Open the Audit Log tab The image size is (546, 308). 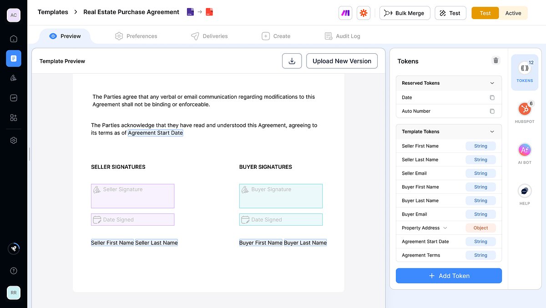pyautogui.click(x=342, y=35)
